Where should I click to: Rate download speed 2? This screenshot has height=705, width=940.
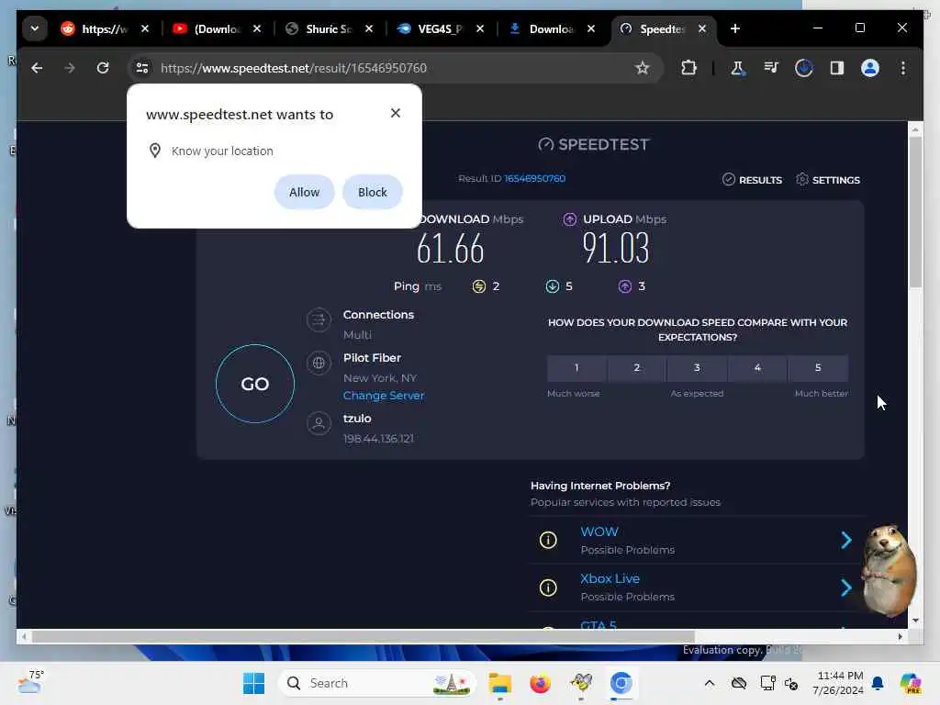pos(637,368)
